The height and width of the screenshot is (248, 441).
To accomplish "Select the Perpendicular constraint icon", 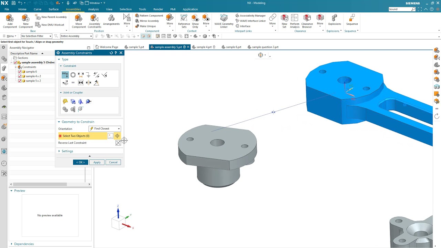I will pyautogui.click(x=104, y=75).
